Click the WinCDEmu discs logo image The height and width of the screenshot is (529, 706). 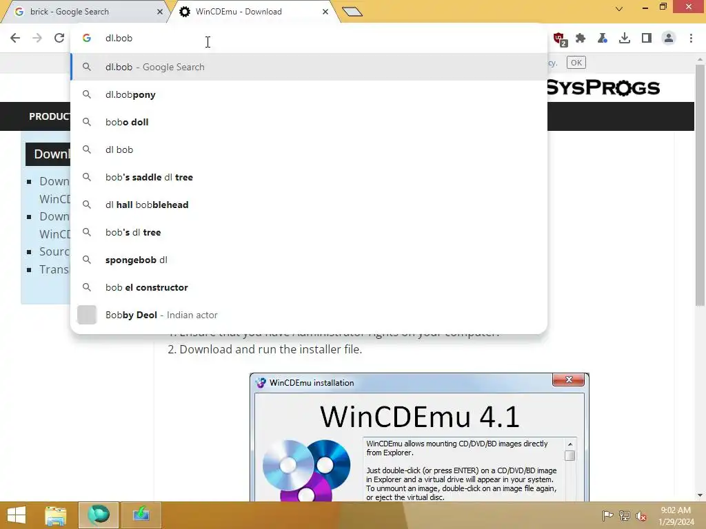coord(306,470)
